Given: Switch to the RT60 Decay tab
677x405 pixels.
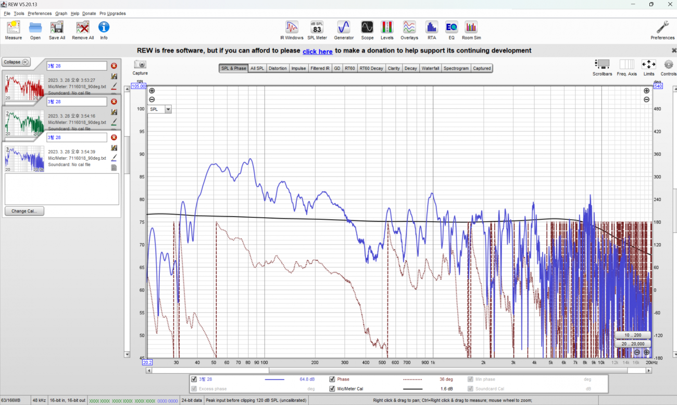Looking at the screenshot, I should point(371,68).
